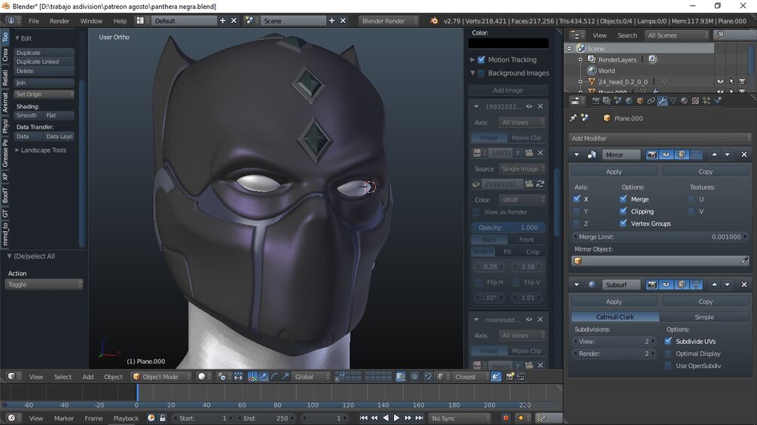Open the Scene properties tab icon
This screenshot has height=425, width=757.
pos(618,101)
